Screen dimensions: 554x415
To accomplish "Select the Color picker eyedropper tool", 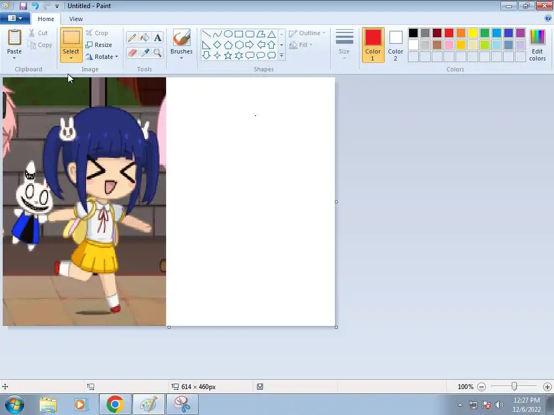I will tap(145, 53).
